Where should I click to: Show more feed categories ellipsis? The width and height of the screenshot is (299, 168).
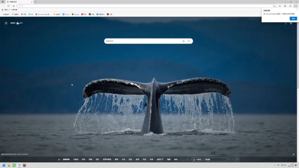188,159
